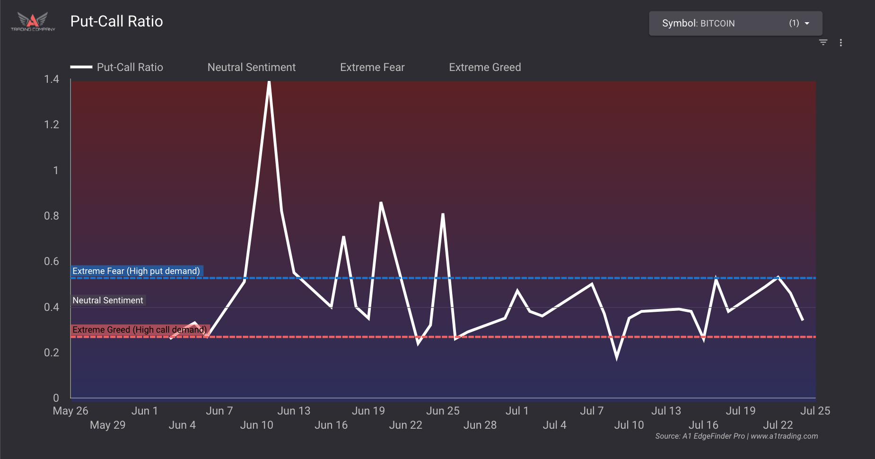Click the white line swatch in legend
Viewport: 875px width, 459px height.
[81, 67]
